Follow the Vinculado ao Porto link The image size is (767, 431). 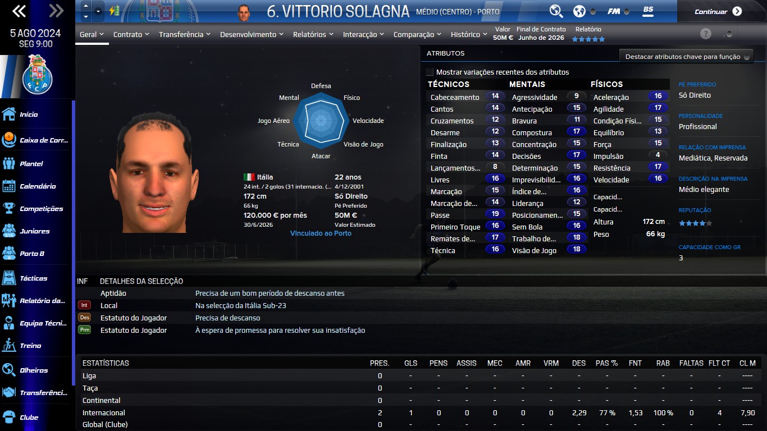pos(321,233)
